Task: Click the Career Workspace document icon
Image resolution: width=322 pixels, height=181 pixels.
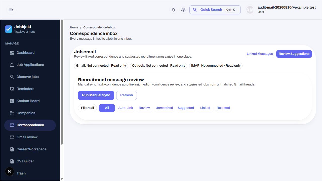Action: [x=12, y=149]
